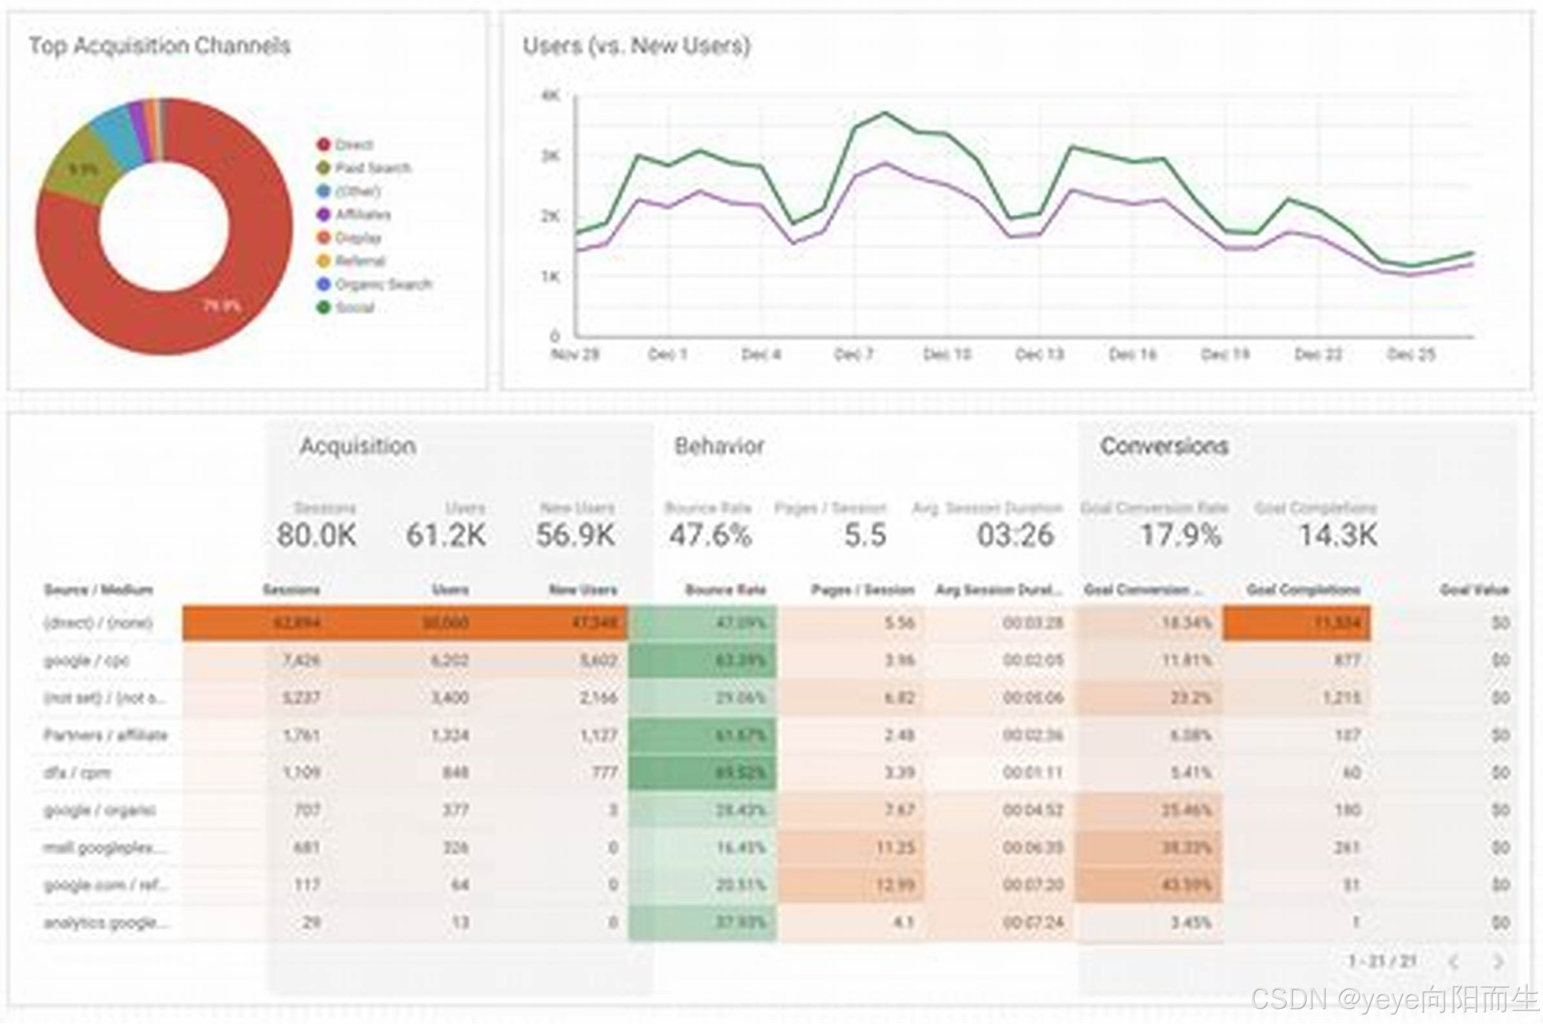This screenshot has width=1543, height=1024.
Task: Click the Social legend dot
Action: (x=323, y=307)
